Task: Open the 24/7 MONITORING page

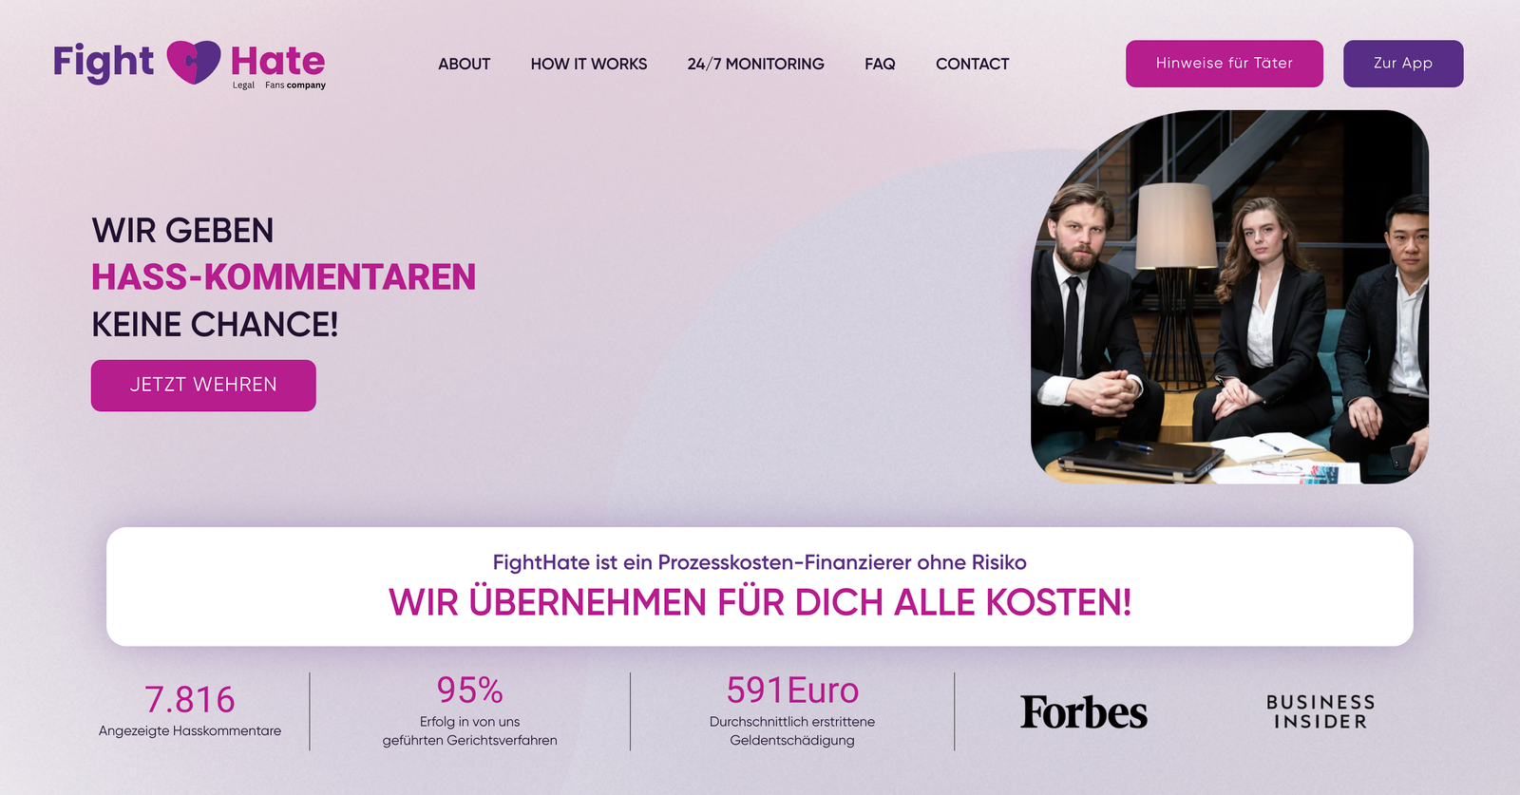Action: pyautogui.click(x=756, y=64)
